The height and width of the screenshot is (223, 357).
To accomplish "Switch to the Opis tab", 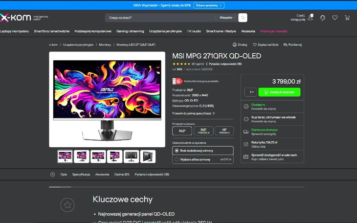I will click(x=64, y=175).
